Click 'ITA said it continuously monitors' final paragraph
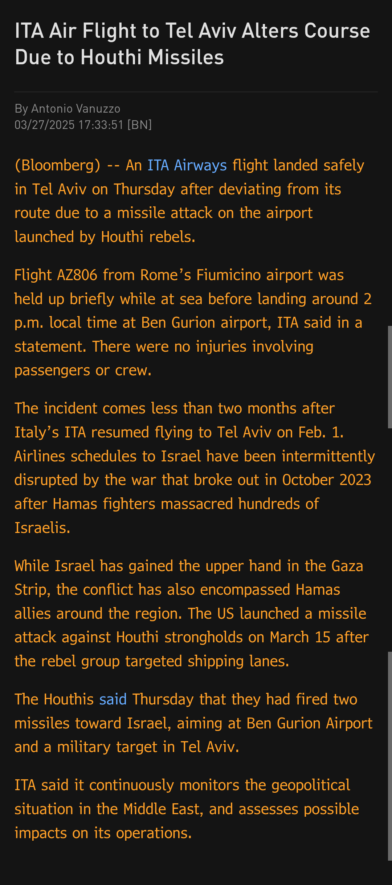This screenshot has height=885, width=392. [183, 809]
